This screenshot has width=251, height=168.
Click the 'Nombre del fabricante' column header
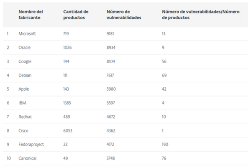(x=31, y=15)
